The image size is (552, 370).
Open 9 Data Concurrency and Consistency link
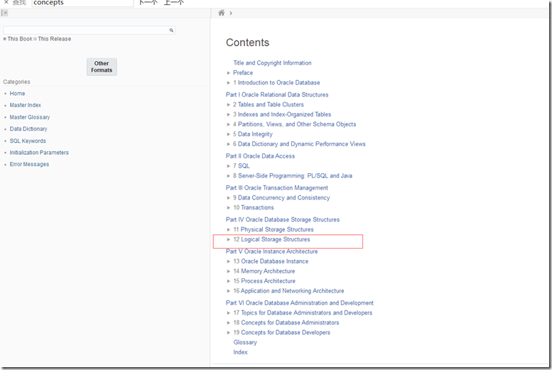point(281,197)
